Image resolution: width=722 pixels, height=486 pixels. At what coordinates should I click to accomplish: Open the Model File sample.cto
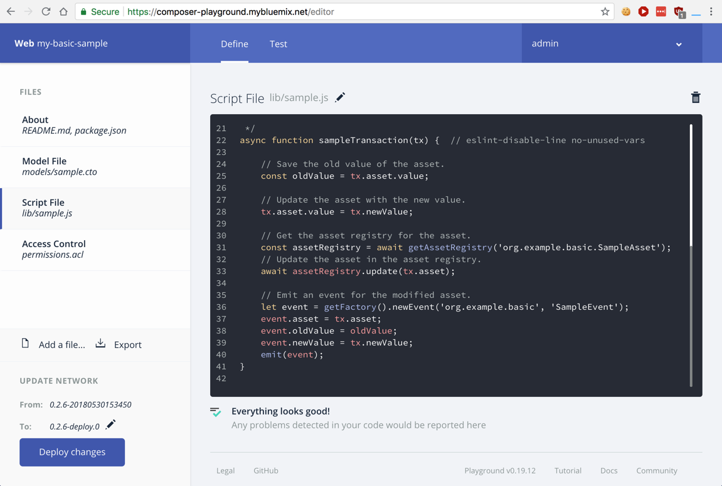[95, 167]
